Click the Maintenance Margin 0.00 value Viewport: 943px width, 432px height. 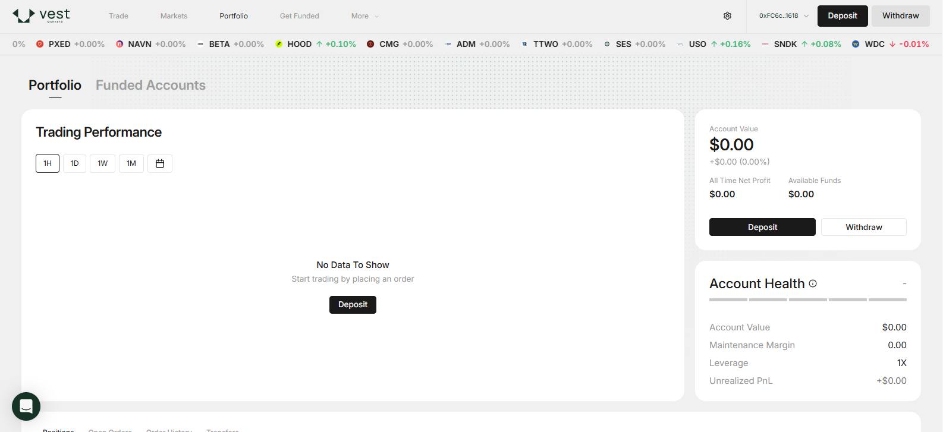897,345
